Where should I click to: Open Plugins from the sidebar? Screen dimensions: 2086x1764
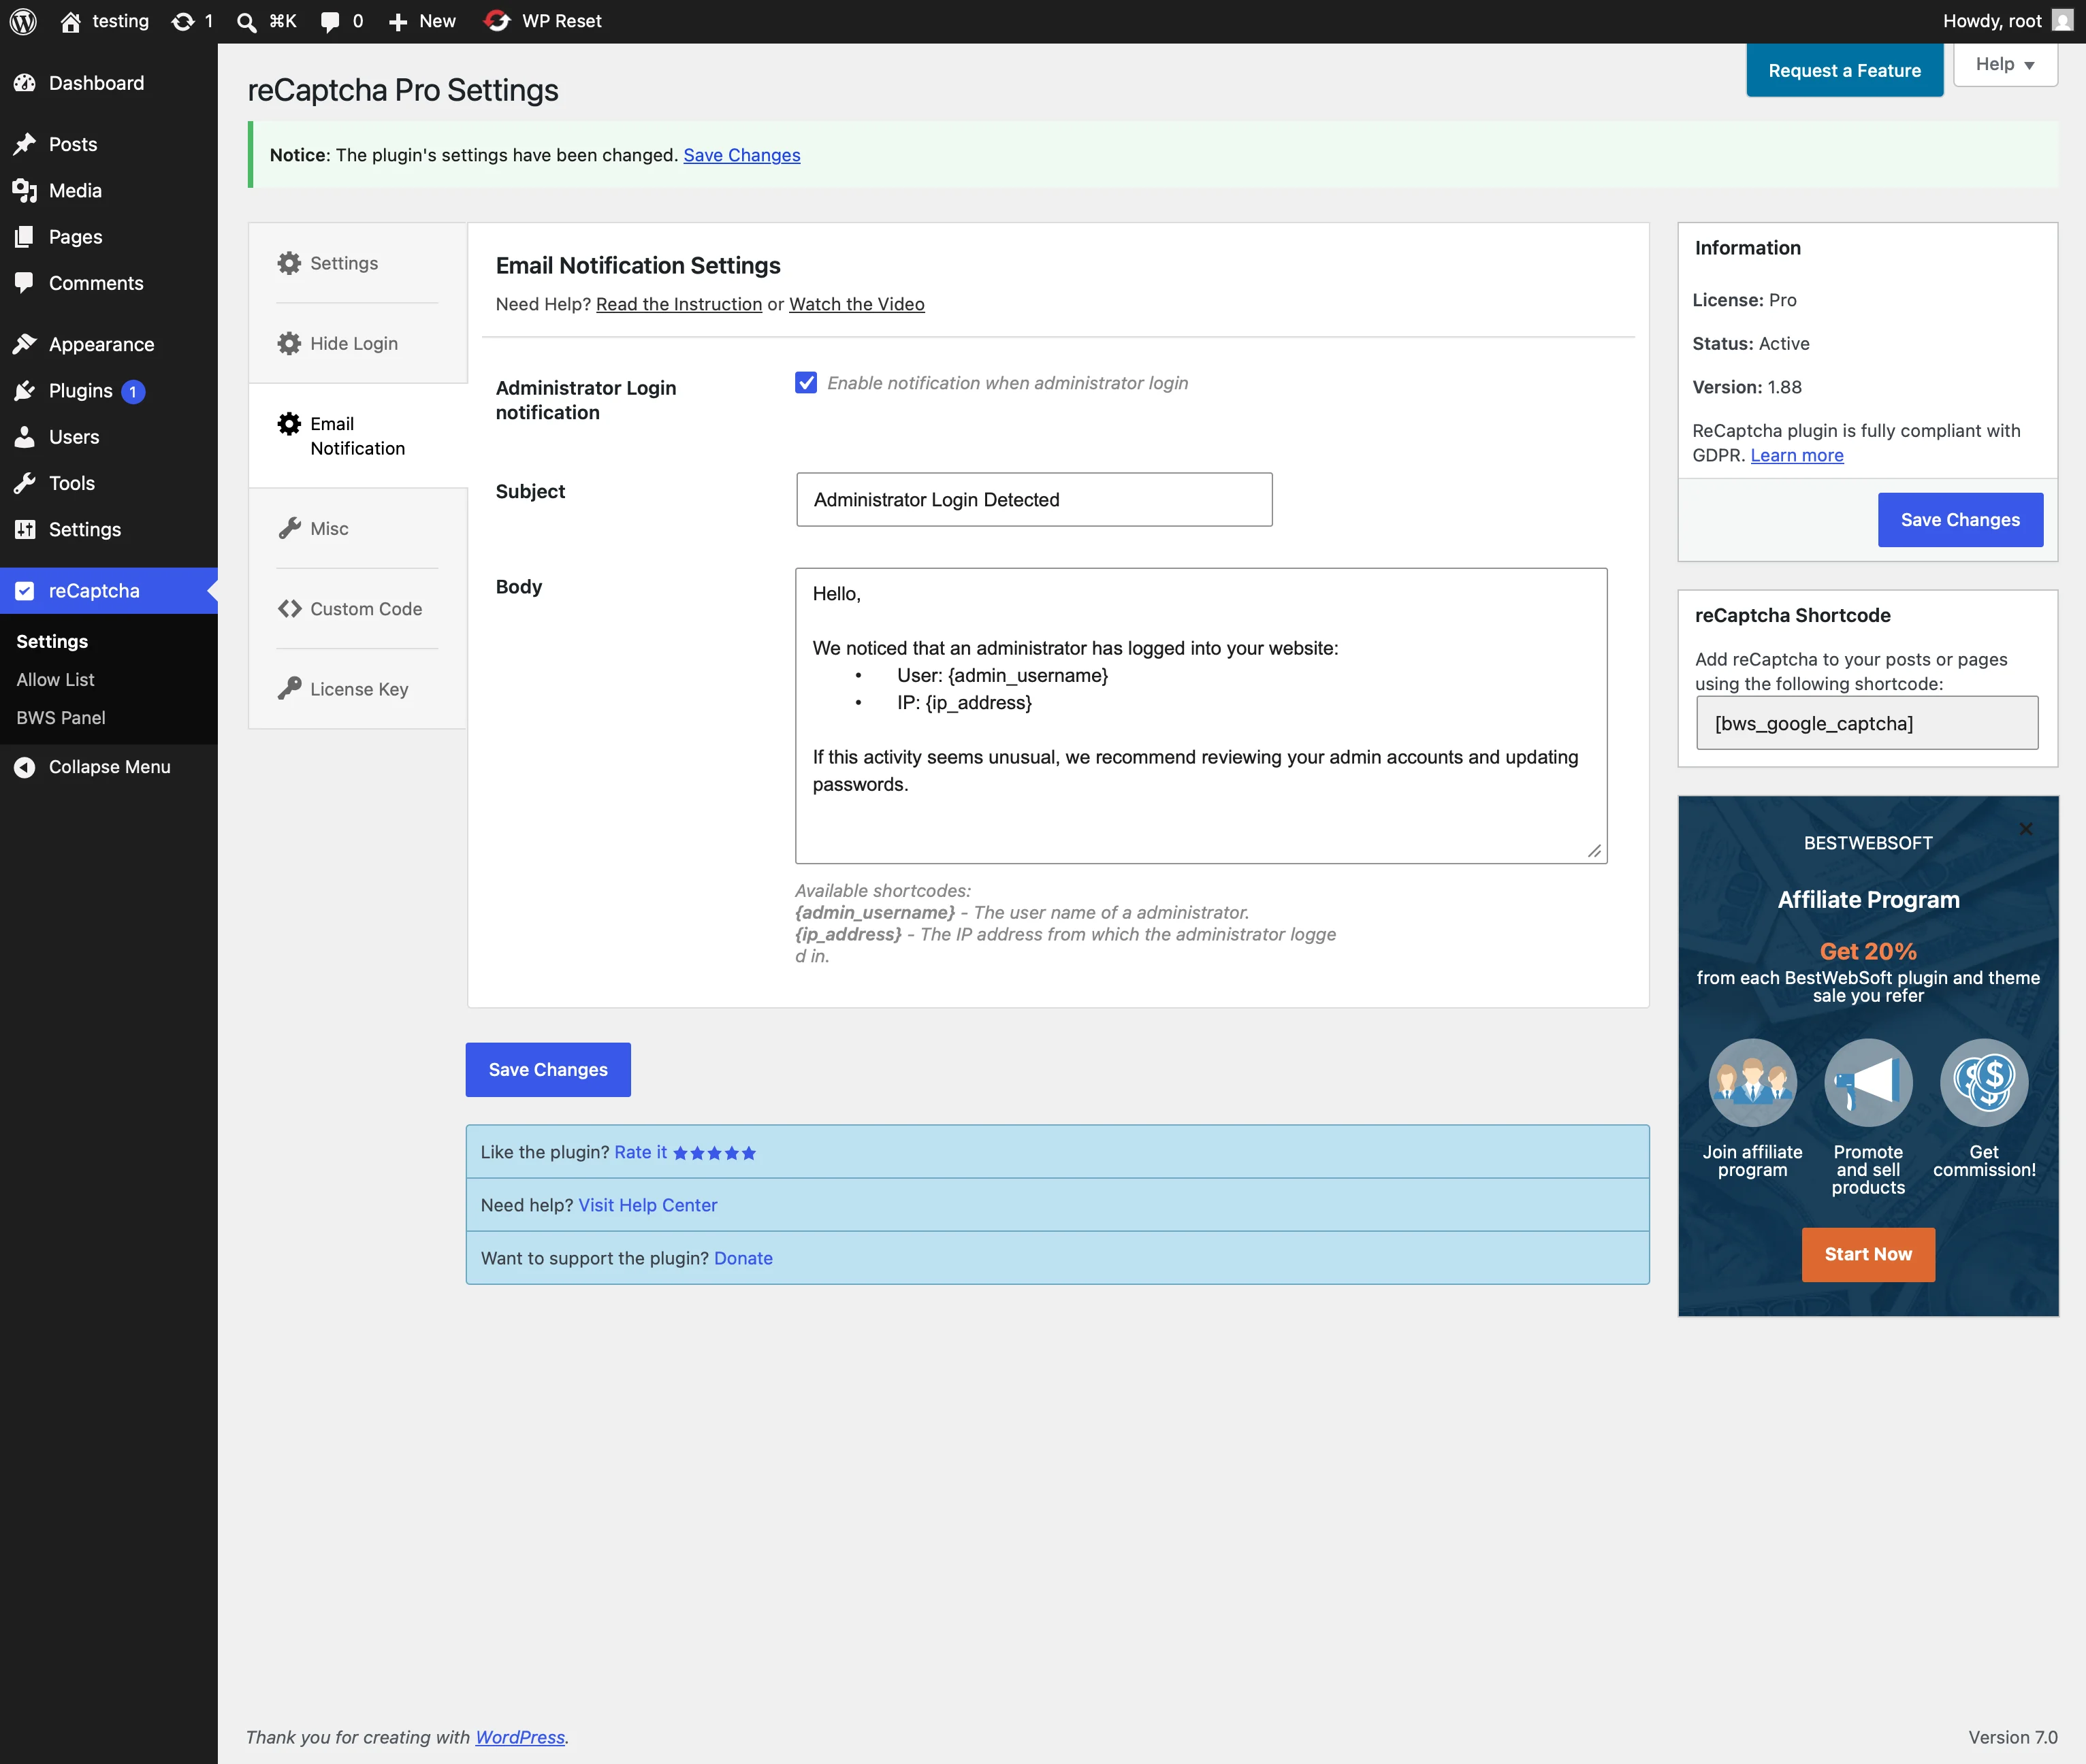click(x=81, y=391)
